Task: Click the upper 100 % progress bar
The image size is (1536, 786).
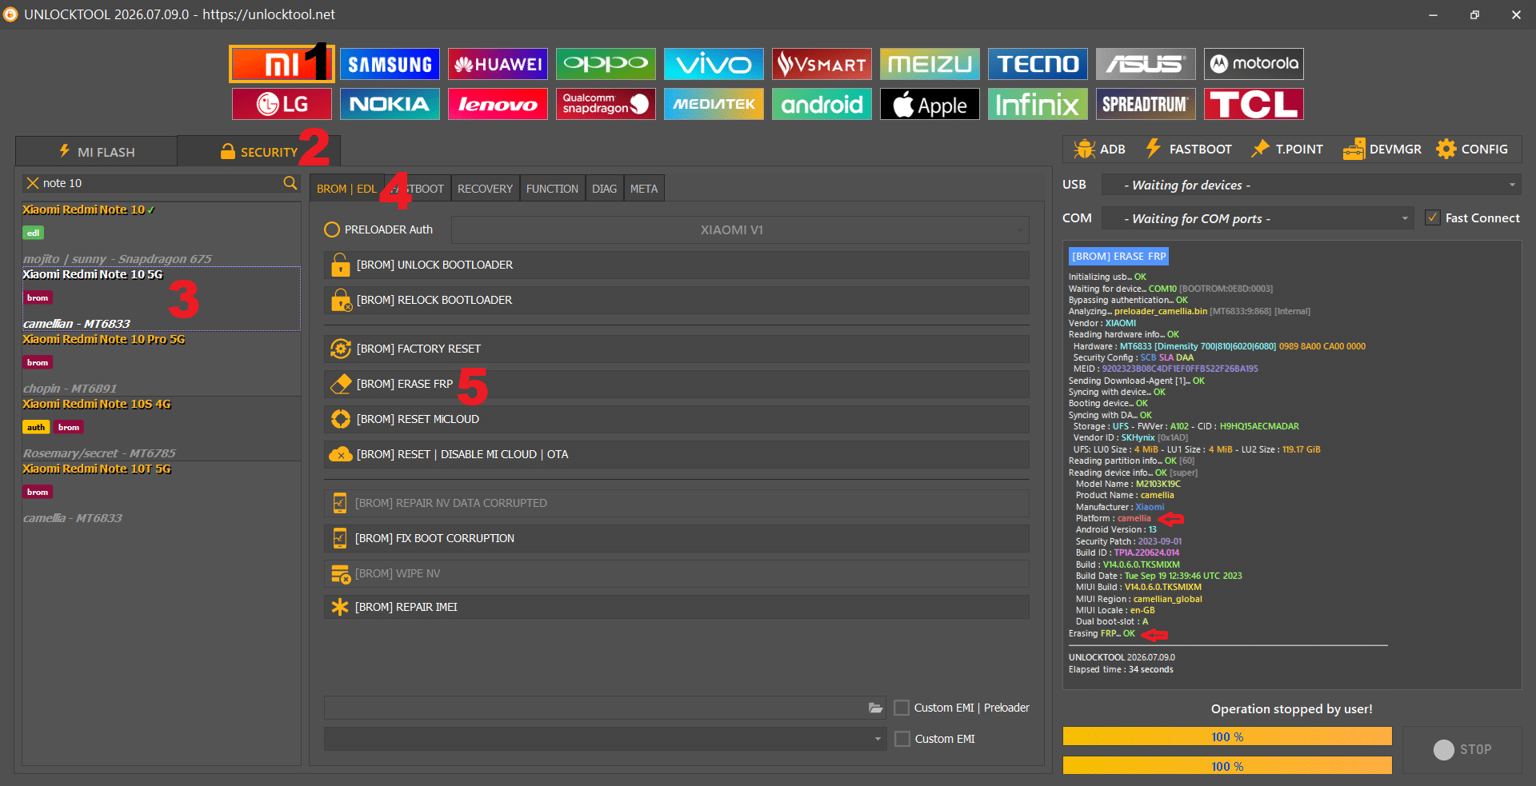Action: (1227, 736)
